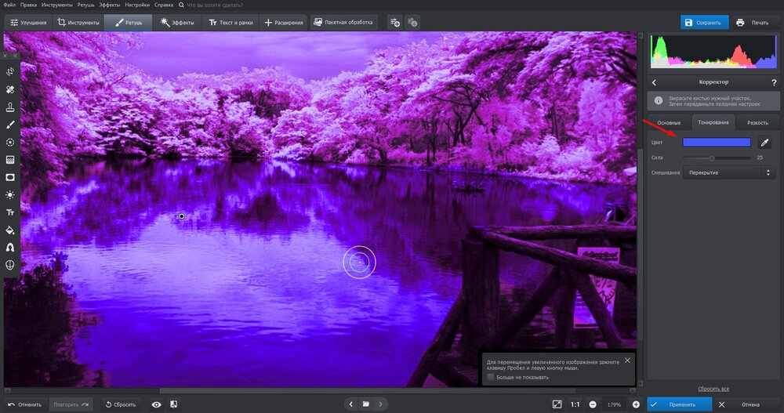Select the healing brush (bandage) tool
Screen dimensions: 784x413
pos(10,89)
